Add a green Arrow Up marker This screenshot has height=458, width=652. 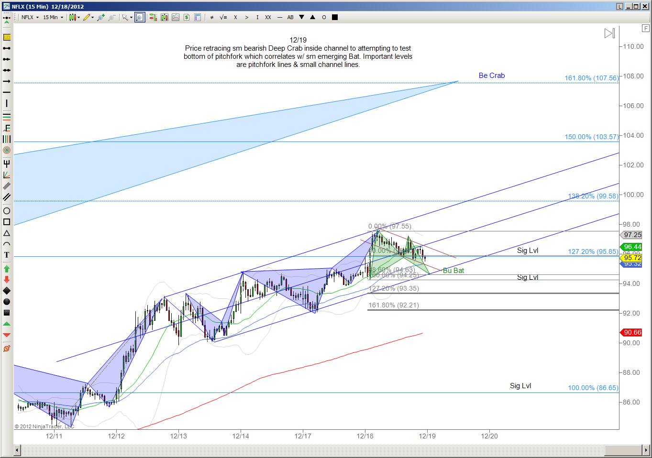pyautogui.click(x=7, y=269)
